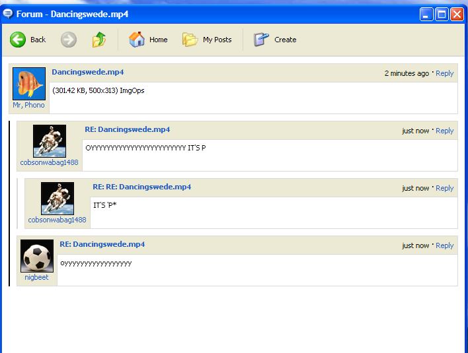468x353 pixels.
Task: Reply to the soccer ball user's post
Action: [x=444, y=245]
